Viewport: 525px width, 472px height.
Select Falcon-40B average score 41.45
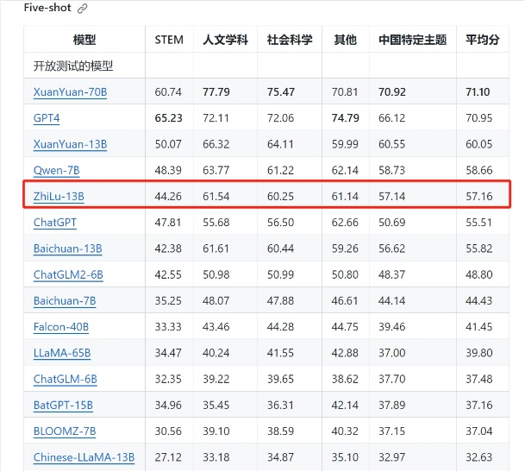pos(479,326)
